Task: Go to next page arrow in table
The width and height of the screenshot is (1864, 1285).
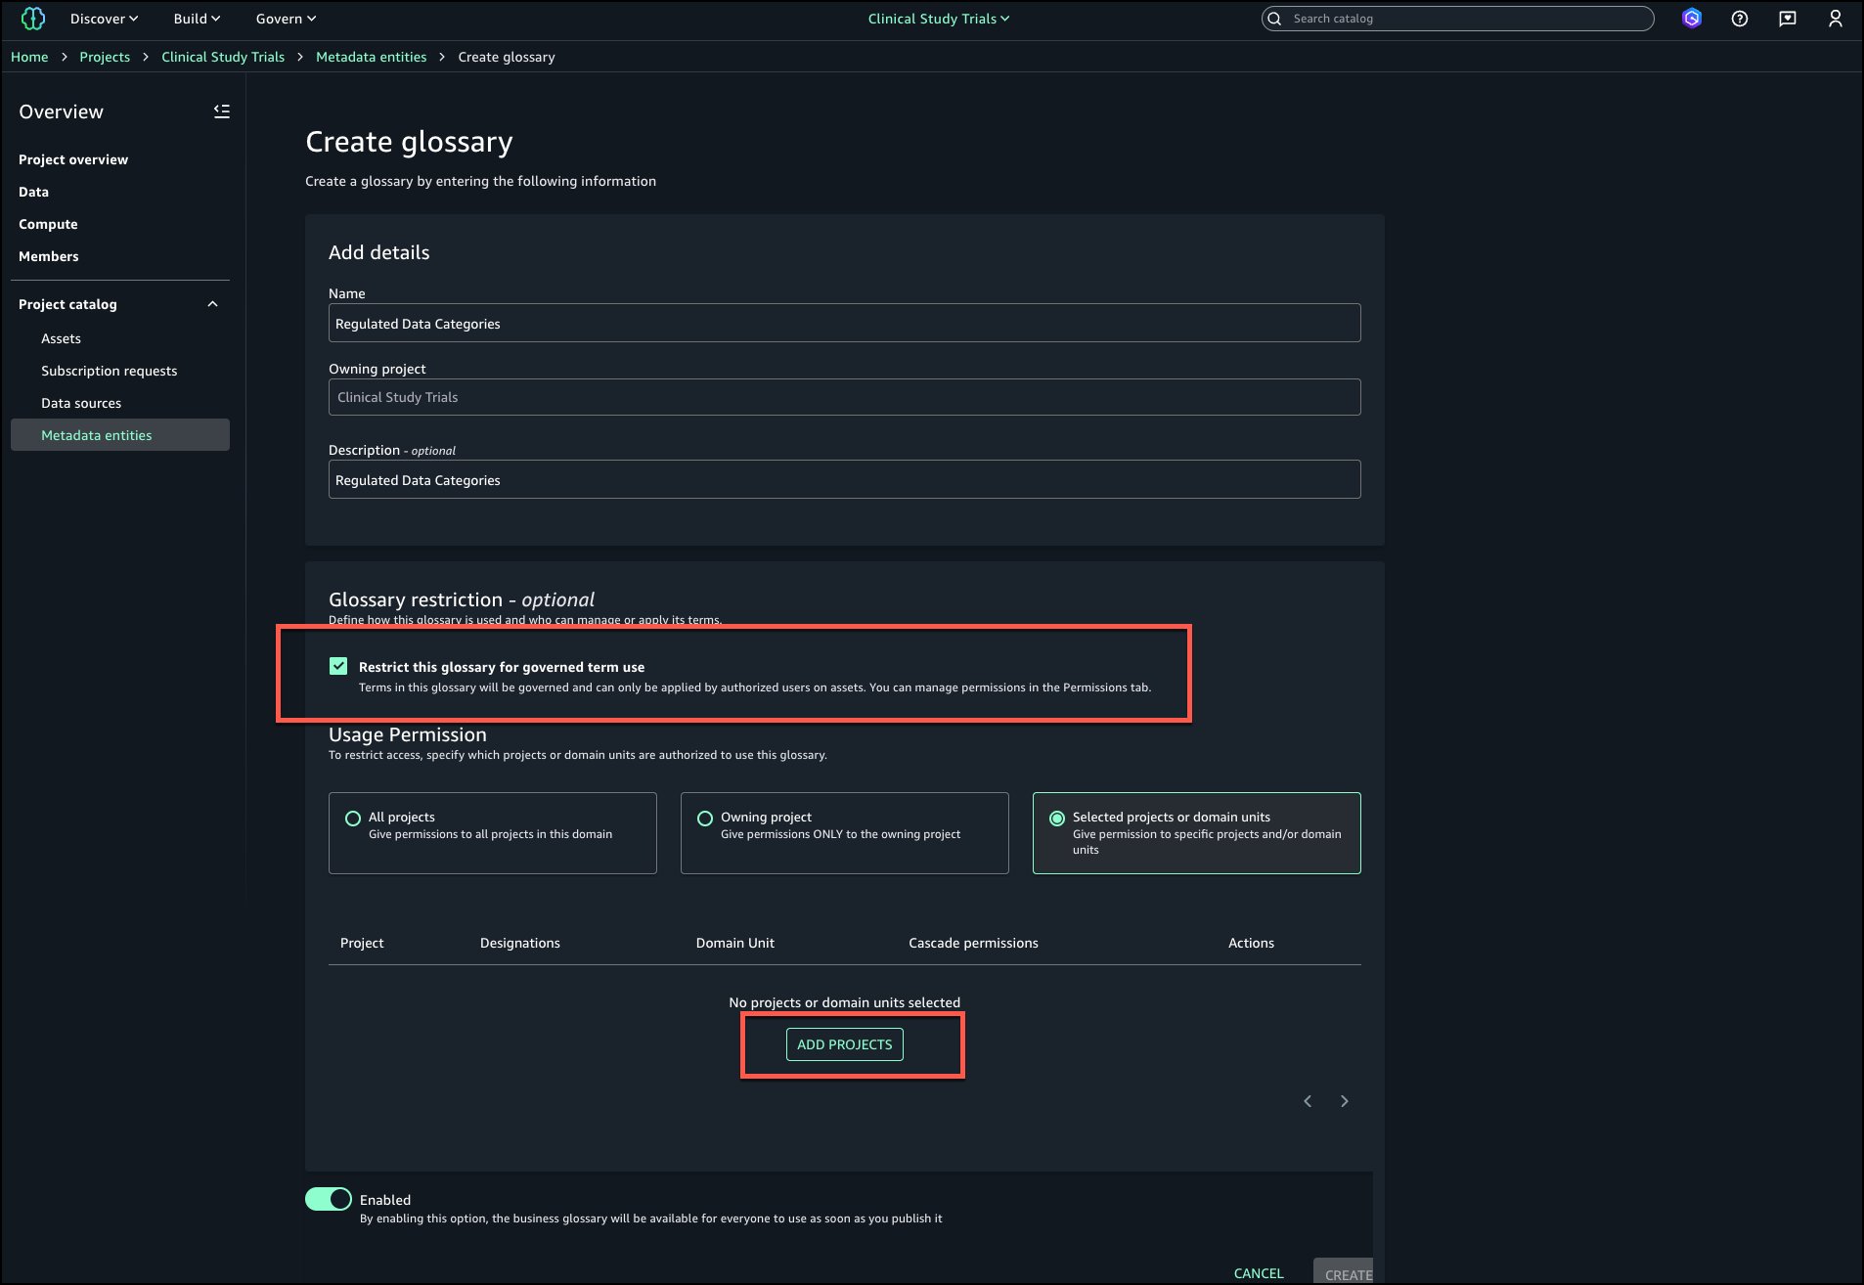Action: [x=1344, y=1101]
